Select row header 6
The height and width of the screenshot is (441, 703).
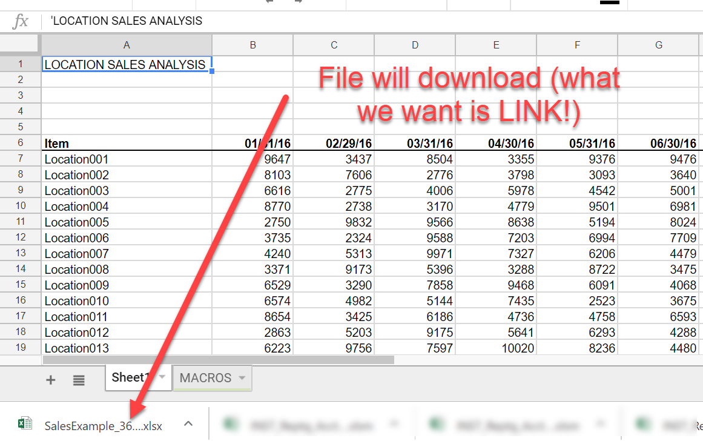pos(20,143)
